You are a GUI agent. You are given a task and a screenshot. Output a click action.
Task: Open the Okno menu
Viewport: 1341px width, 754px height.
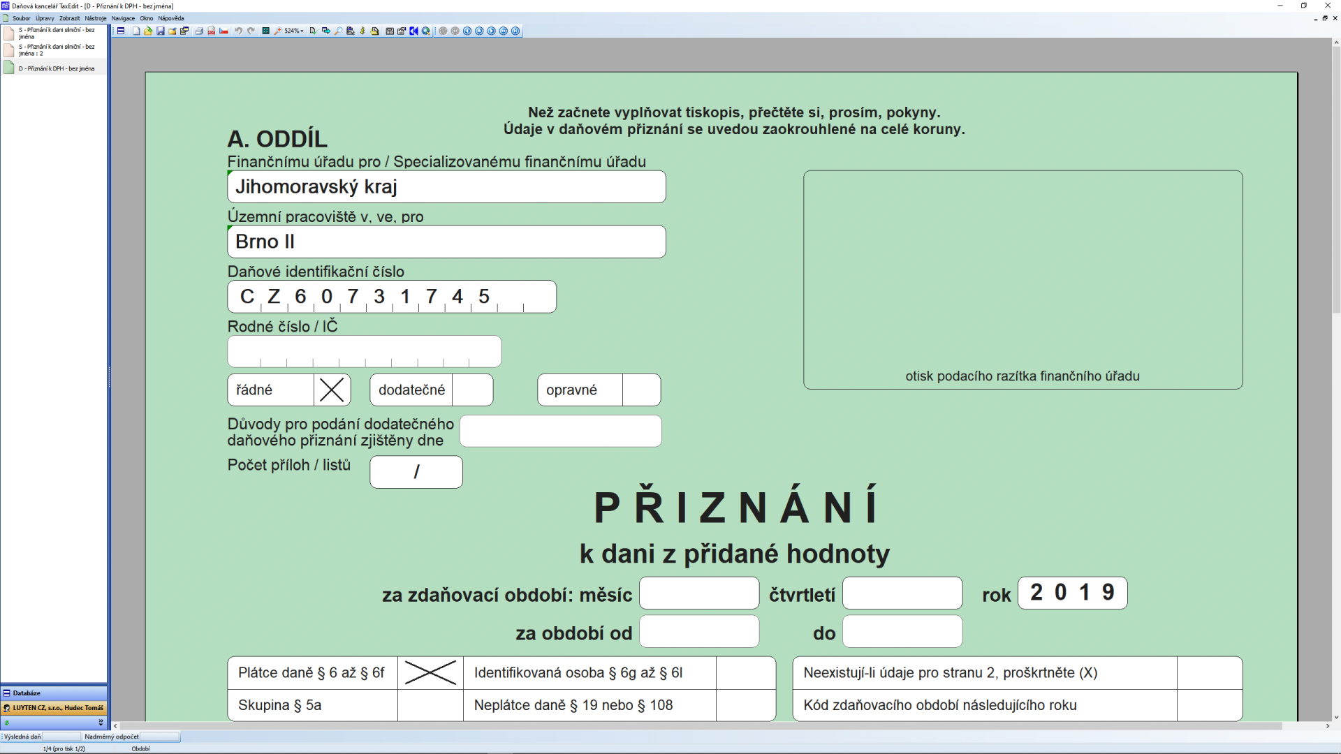147,18
